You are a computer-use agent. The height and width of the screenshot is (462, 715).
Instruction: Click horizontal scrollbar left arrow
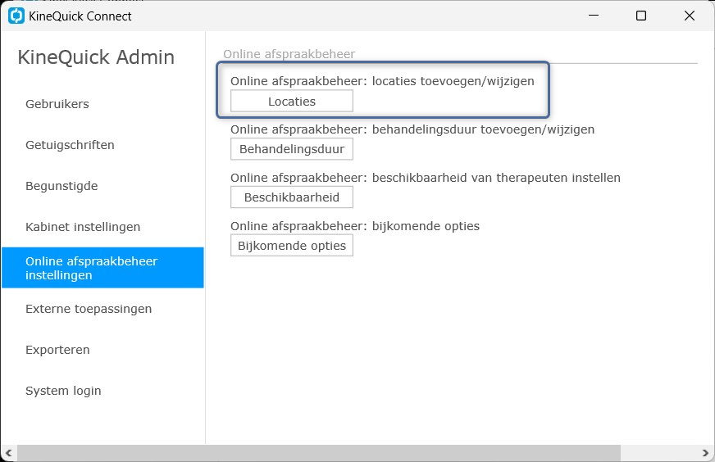(8, 453)
